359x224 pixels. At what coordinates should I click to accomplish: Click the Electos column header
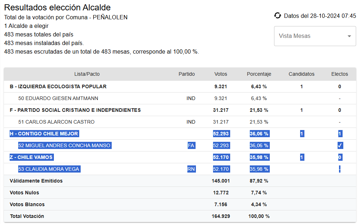point(339,74)
